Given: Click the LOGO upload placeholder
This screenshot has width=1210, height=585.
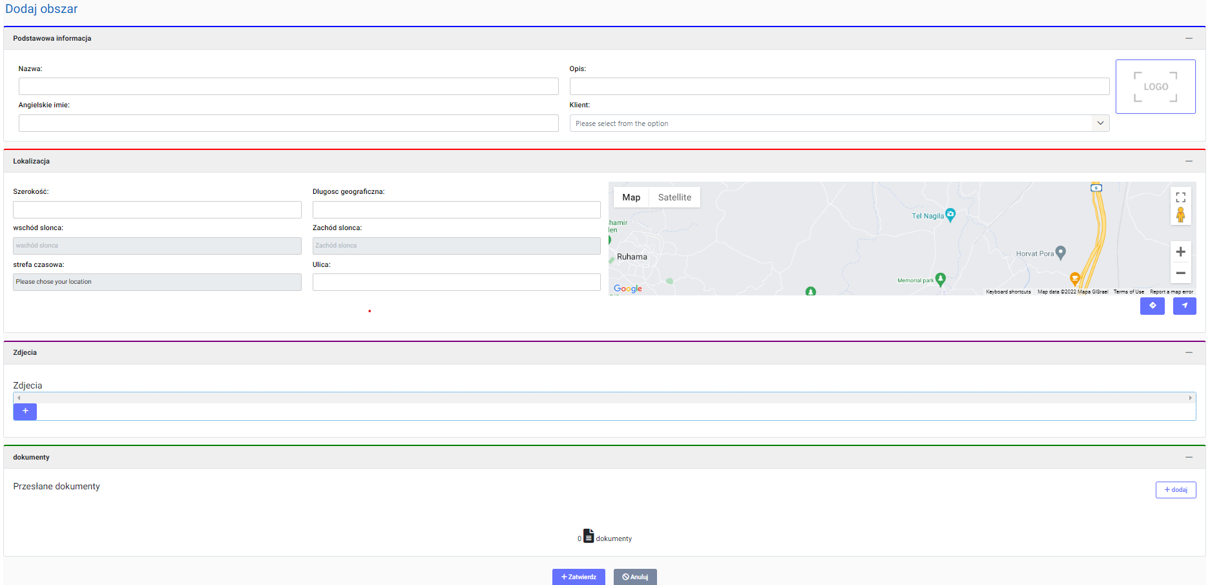Looking at the screenshot, I should click(1155, 87).
